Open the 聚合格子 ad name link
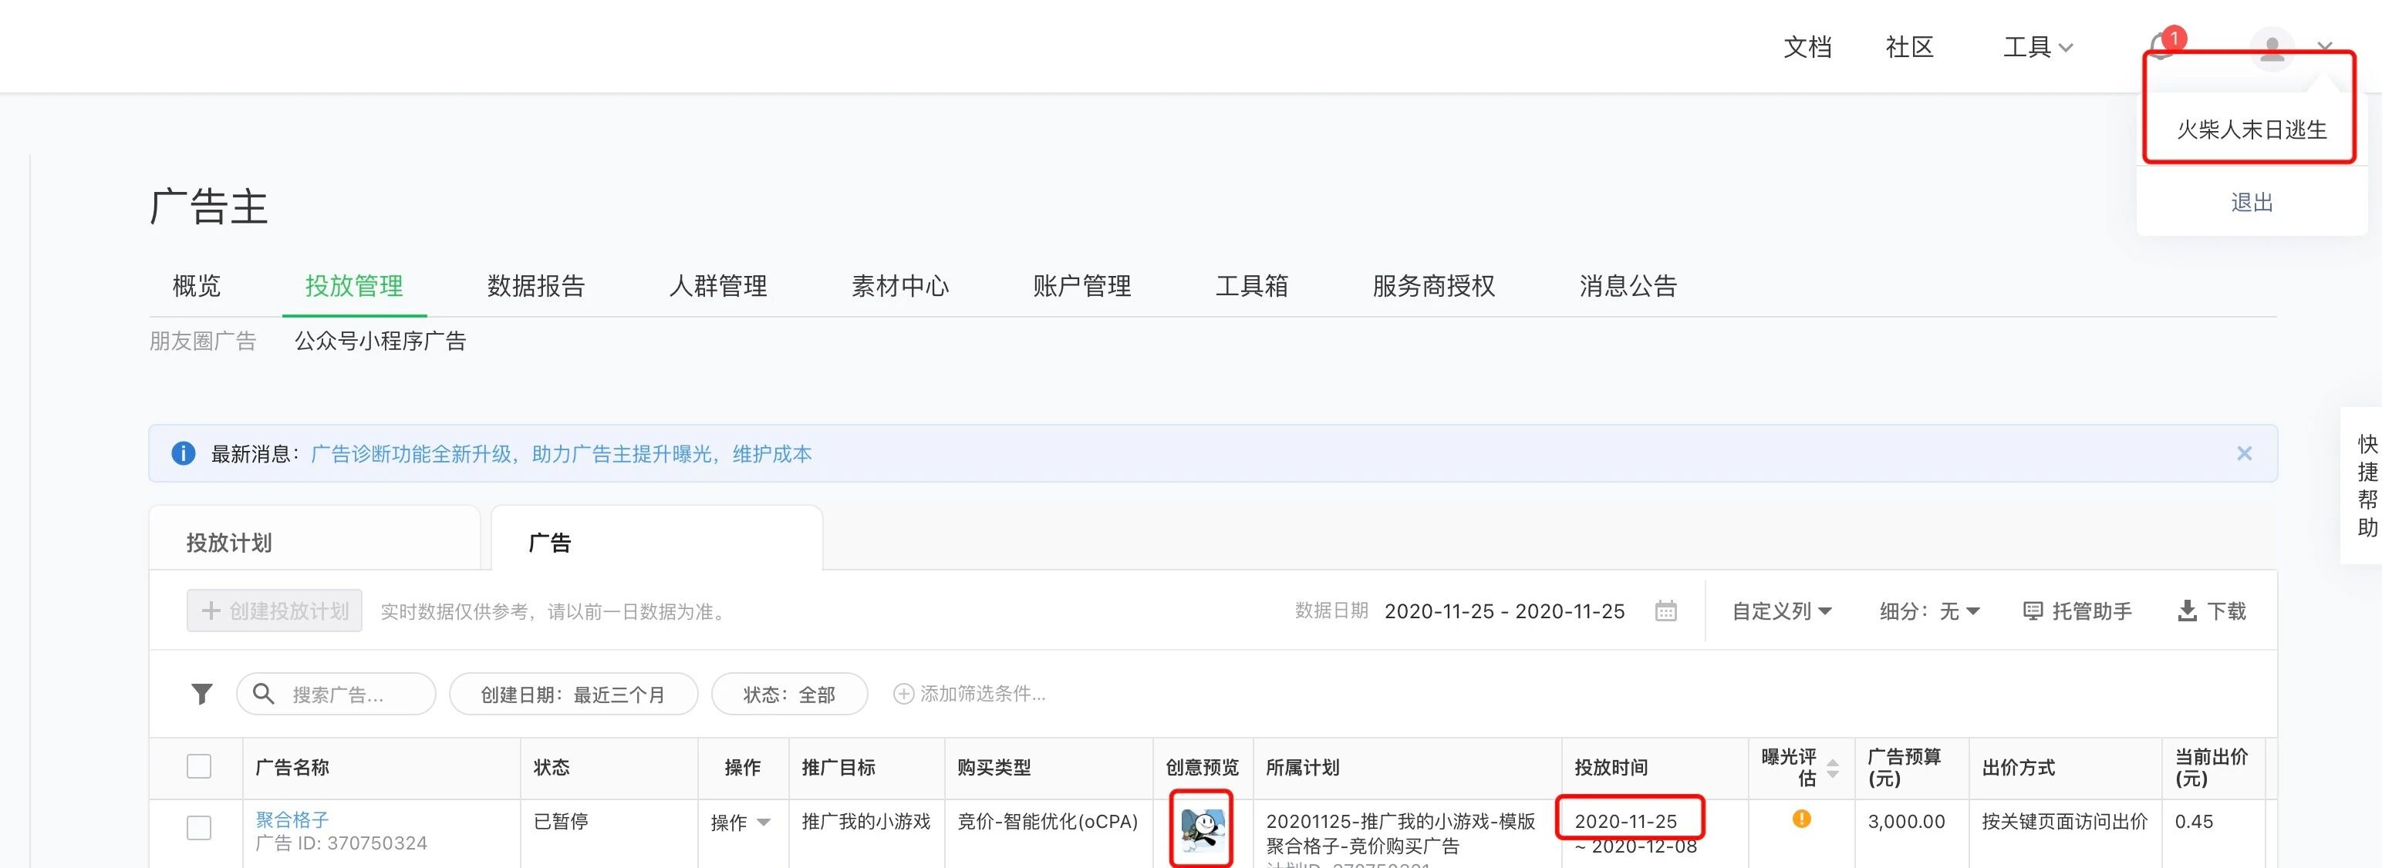 pos(292,819)
